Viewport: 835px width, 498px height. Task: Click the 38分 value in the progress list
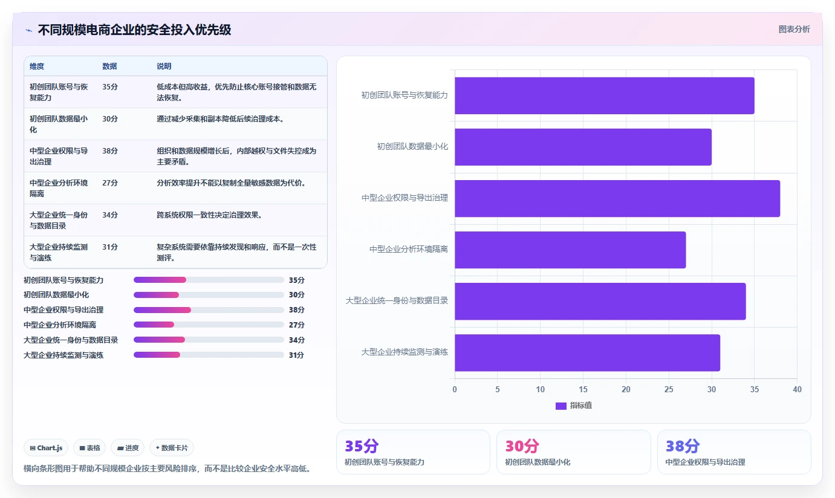point(297,310)
